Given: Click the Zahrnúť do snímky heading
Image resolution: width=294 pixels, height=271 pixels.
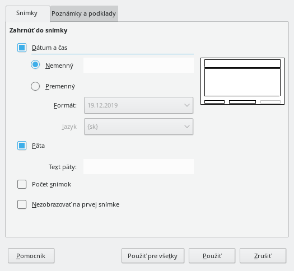Looking at the screenshot, I should (39, 30).
